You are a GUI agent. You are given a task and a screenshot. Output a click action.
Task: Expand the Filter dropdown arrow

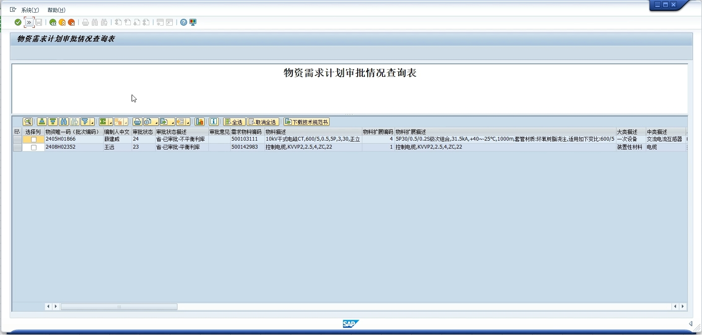click(92, 123)
